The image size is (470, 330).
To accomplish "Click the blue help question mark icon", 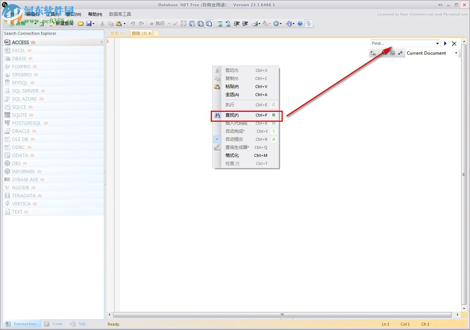I will point(300,23).
